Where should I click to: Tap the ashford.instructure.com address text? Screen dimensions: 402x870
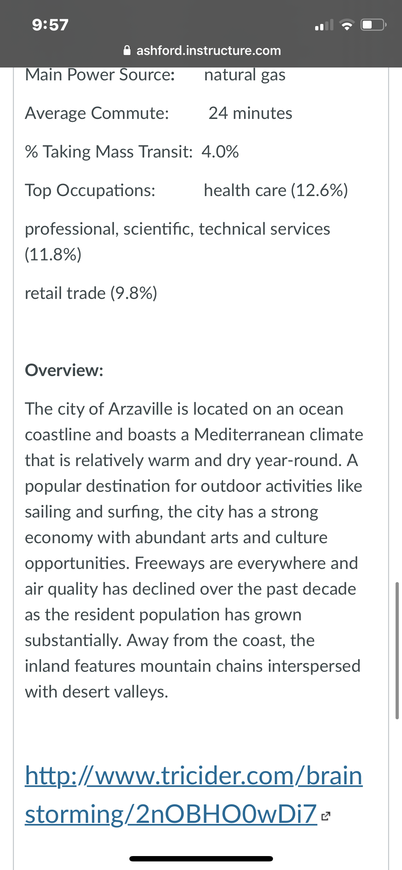coord(209,50)
